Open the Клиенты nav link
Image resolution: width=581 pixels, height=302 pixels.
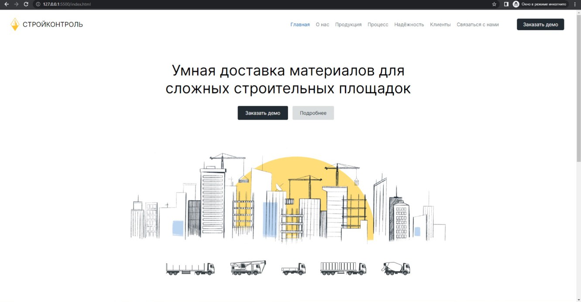pyautogui.click(x=440, y=24)
